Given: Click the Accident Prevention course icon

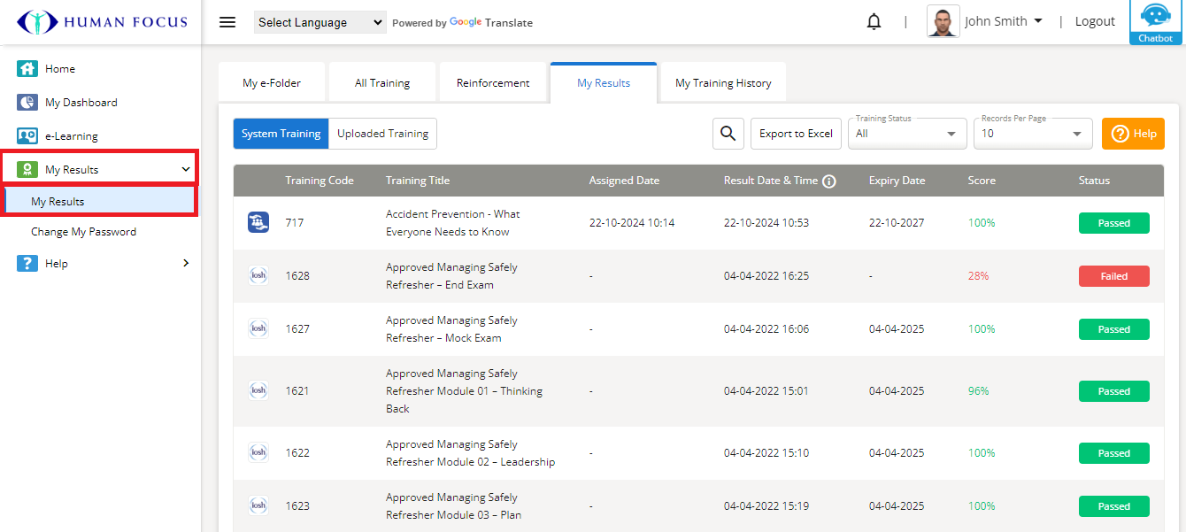Looking at the screenshot, I should pos(258,223).
